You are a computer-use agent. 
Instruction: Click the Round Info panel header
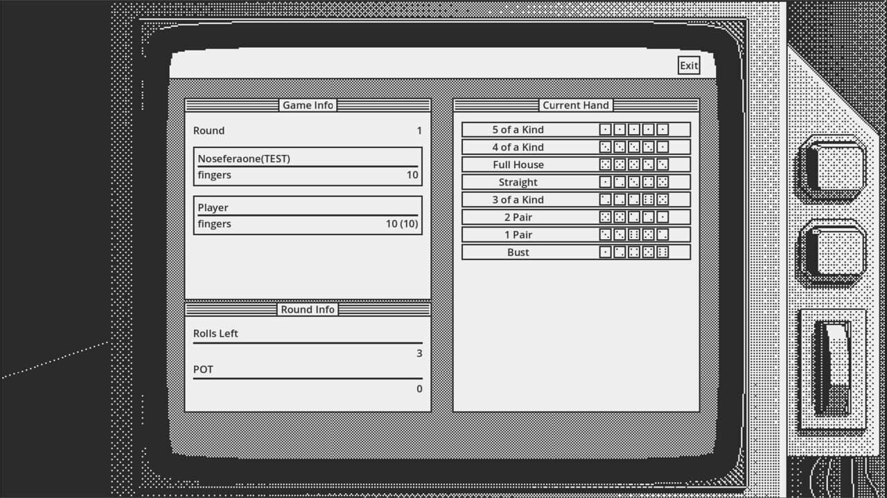(307, 309)
